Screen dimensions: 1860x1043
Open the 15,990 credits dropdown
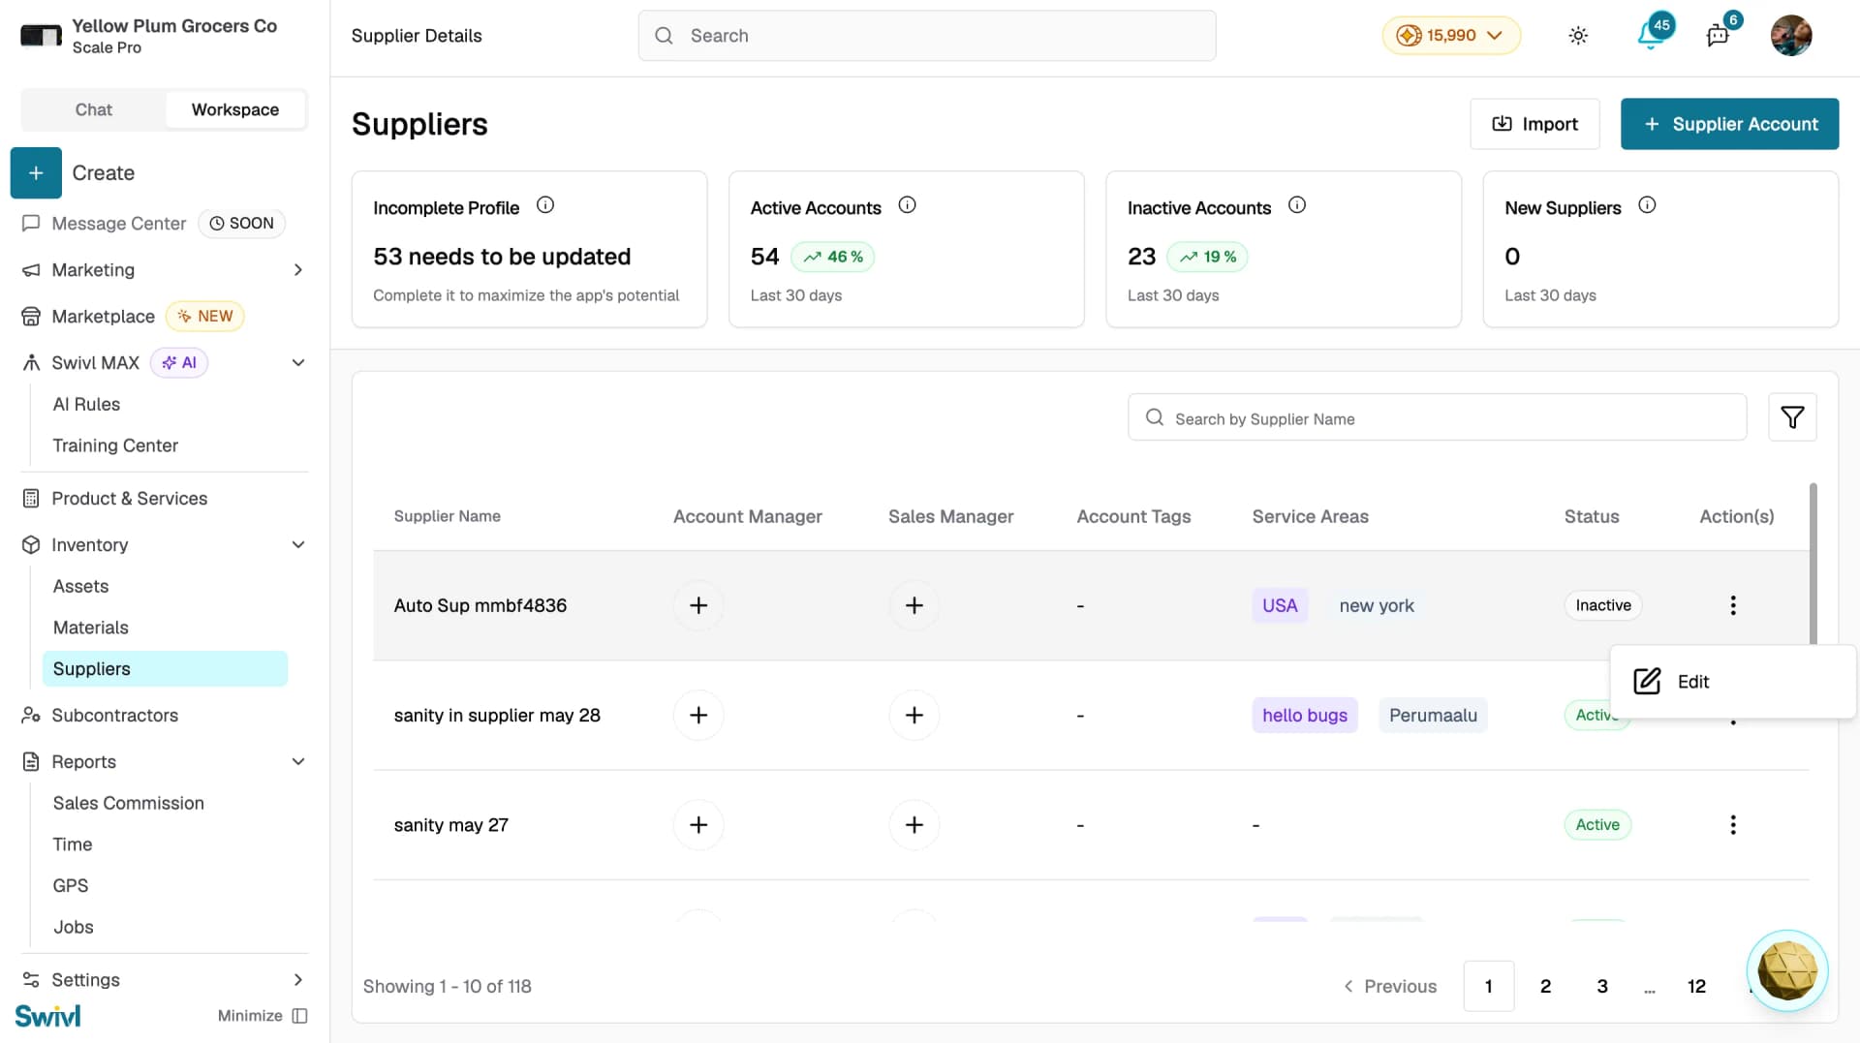click(x=1450, y=36)
